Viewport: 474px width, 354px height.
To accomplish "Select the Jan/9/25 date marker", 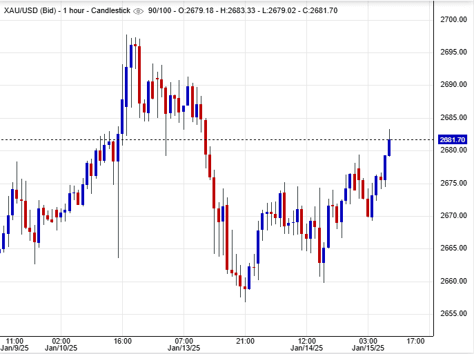I will click(x=14, y=348).
